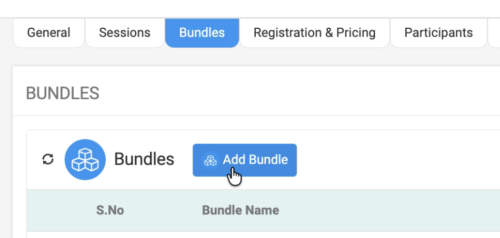Select the active Bundles tab
Screen dimensions: 500x238
pyautogui.click(x=202, y=33)
